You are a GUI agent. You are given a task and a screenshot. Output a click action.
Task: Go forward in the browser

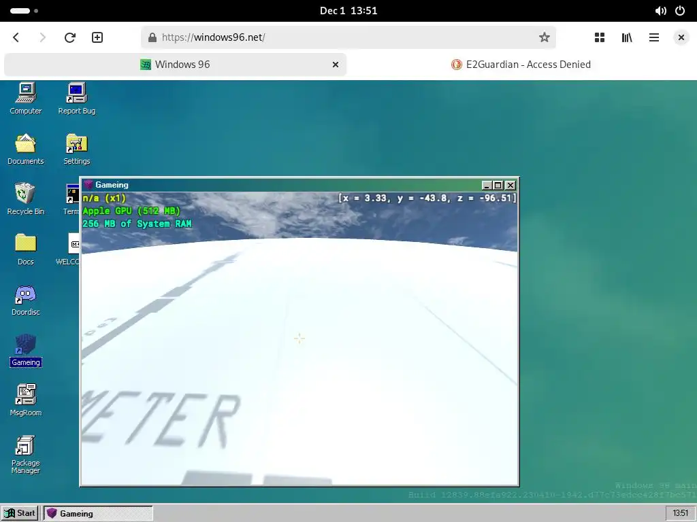click(42, 37)
